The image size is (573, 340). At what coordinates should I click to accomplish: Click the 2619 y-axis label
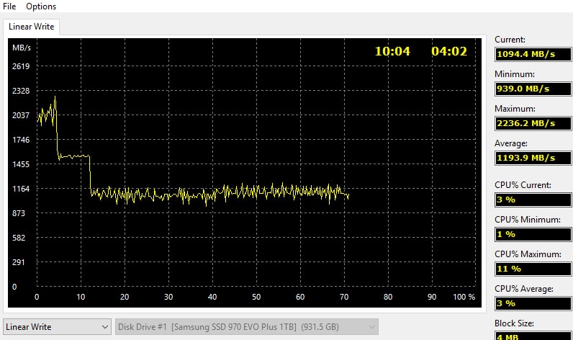[x=21, y=66]
